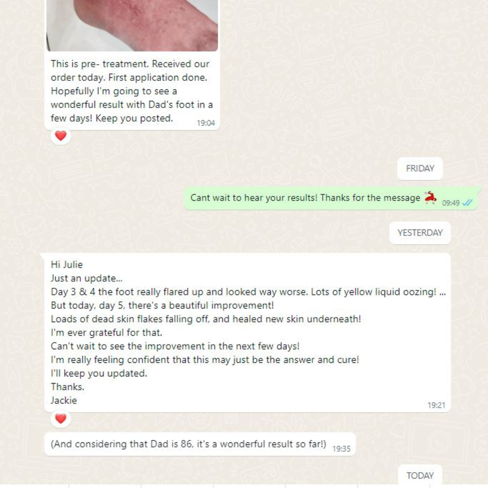Click the "Day 3 & 4" flare-up line

pos(248,292)
